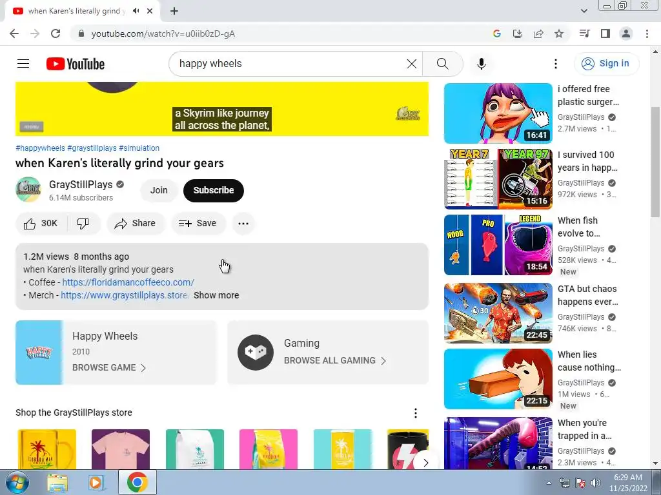Toggle Chrome side panel
This screenshot has width=661, height=495.
pyautogui.click(x=605, y=34)
